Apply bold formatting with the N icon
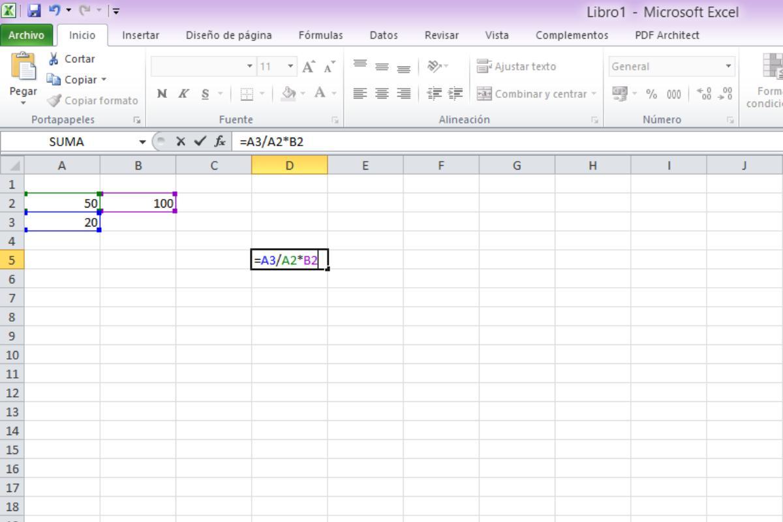 pos(162,93)
